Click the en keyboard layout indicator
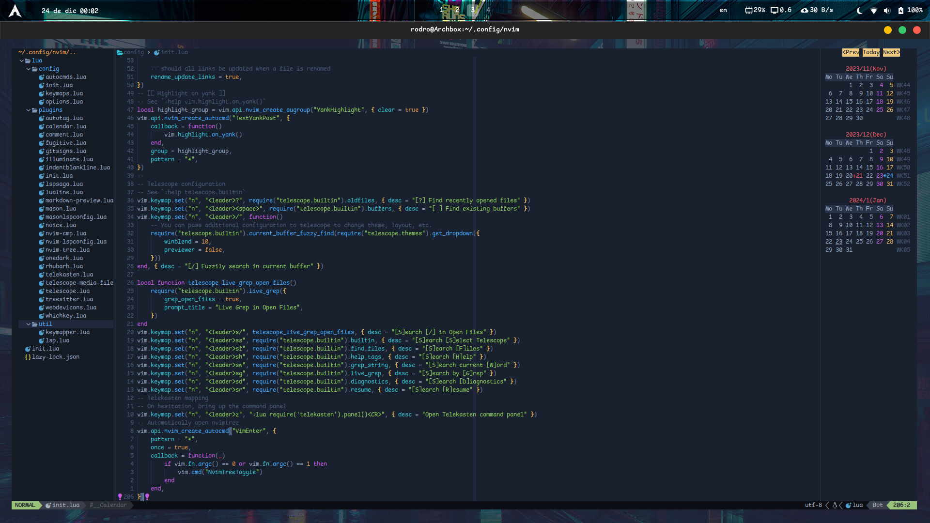This screenshot has width=930, height=523. click(723, 10)
